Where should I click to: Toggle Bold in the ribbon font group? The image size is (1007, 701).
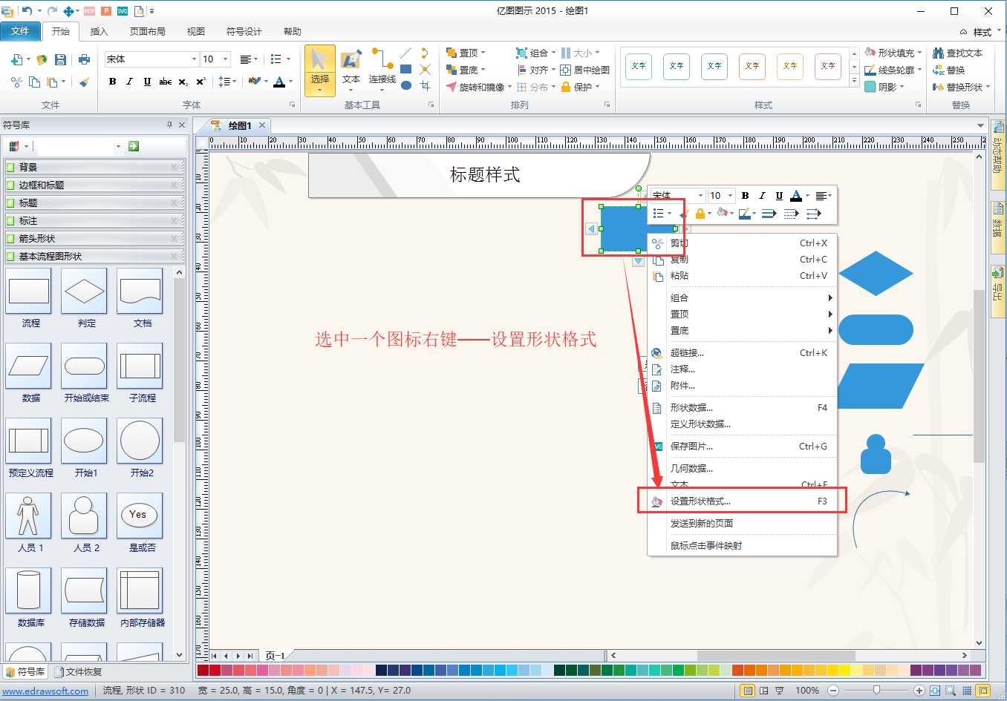pos(112,82)
